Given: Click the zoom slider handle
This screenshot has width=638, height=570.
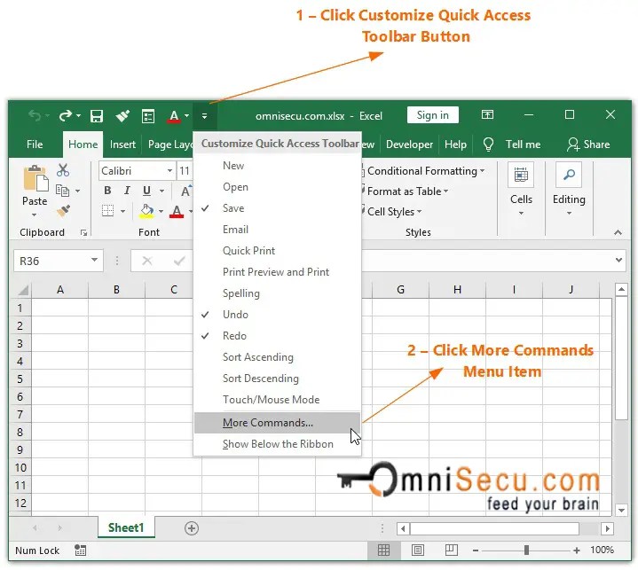Looking at the screenshot, I should 526,550.
